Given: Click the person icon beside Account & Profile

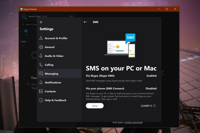Looking at the screenshot, I should tap(41, 38).
